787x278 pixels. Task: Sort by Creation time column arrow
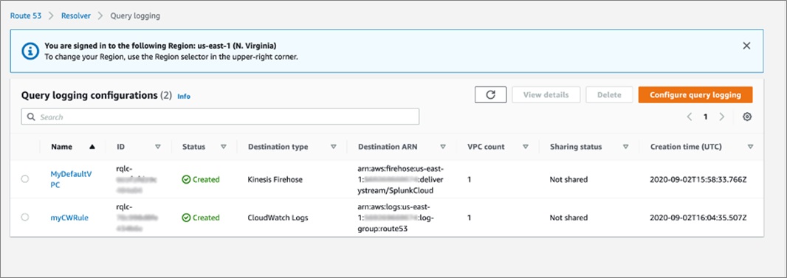(x=750, y=147)
